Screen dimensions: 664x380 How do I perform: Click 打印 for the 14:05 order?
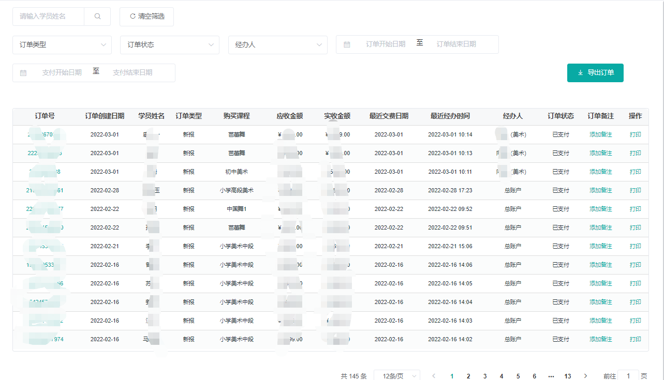[x=636, y=284]
